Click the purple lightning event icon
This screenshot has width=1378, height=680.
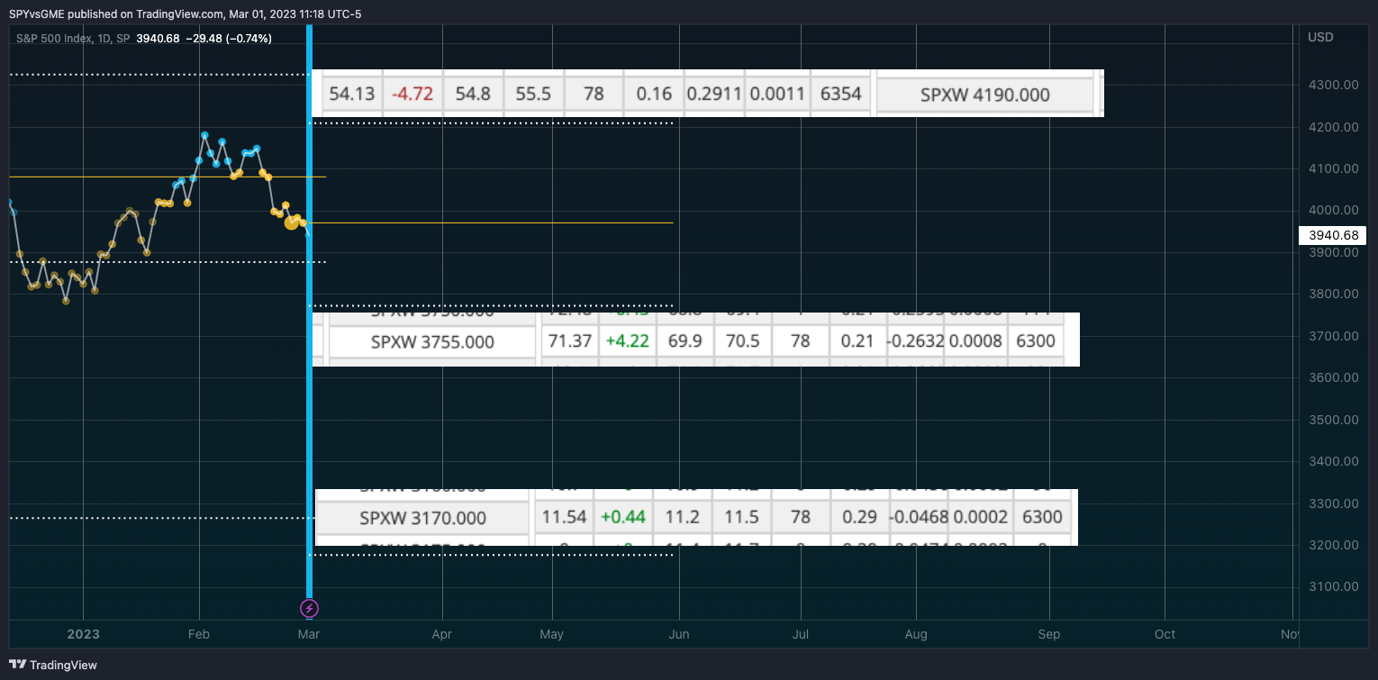(310, 609)
